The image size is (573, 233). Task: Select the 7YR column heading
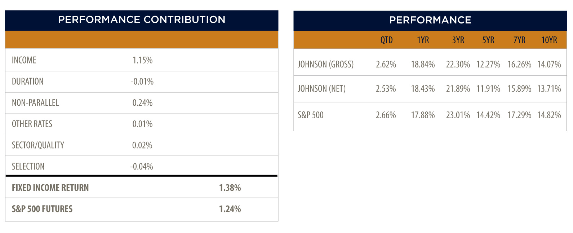tap(519, 40)
